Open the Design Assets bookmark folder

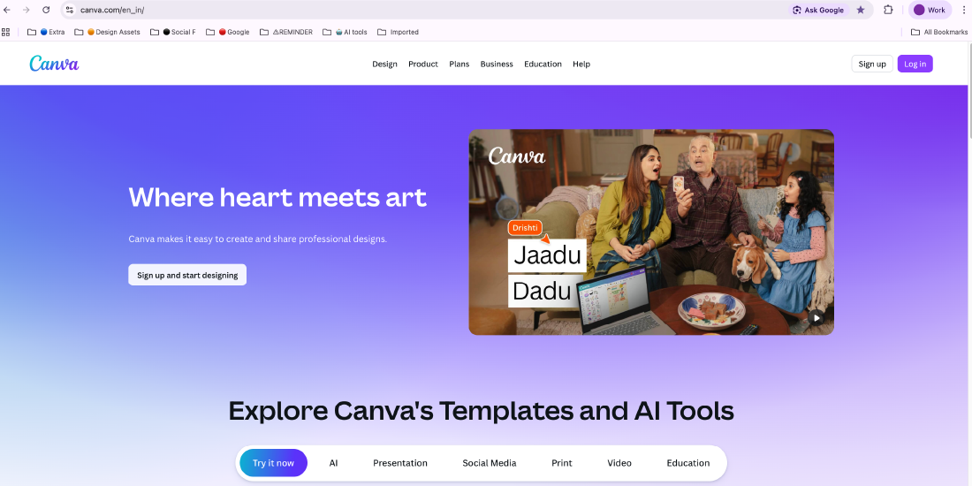[x=108, y=32]
